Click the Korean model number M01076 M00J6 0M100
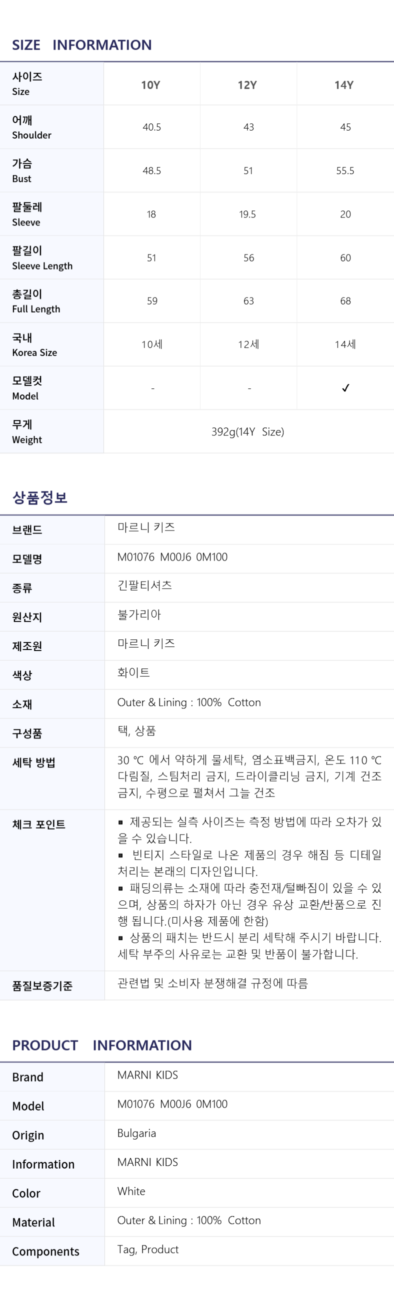Viewport: 394px width, 1299px height. (x=172, y=557)
